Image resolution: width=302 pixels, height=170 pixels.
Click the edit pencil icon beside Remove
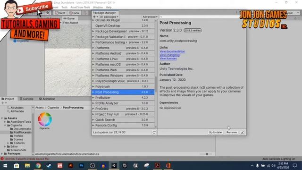pyautogui.click(x=242, y=132)
